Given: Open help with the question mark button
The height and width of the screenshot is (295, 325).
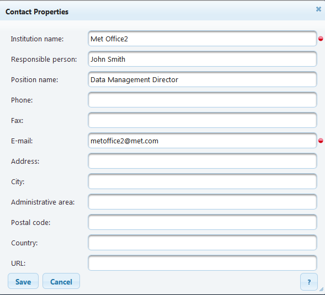Looking at the screenshot, I should coord(309,282).
